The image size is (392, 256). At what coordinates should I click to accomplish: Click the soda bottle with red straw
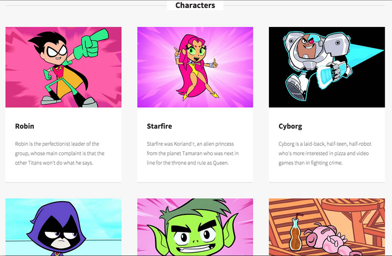[295, 233]
